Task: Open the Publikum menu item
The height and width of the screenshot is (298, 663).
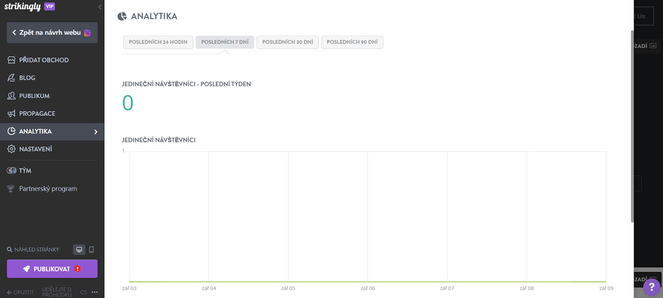Action: pyautogui.click(x=52, y=95)
